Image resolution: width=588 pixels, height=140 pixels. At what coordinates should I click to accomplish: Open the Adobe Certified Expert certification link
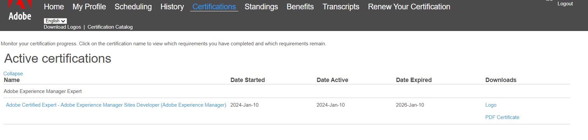pos(116,105)
